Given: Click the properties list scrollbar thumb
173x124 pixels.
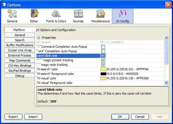Looking at the screenshot, I should (x=166, y=52).
